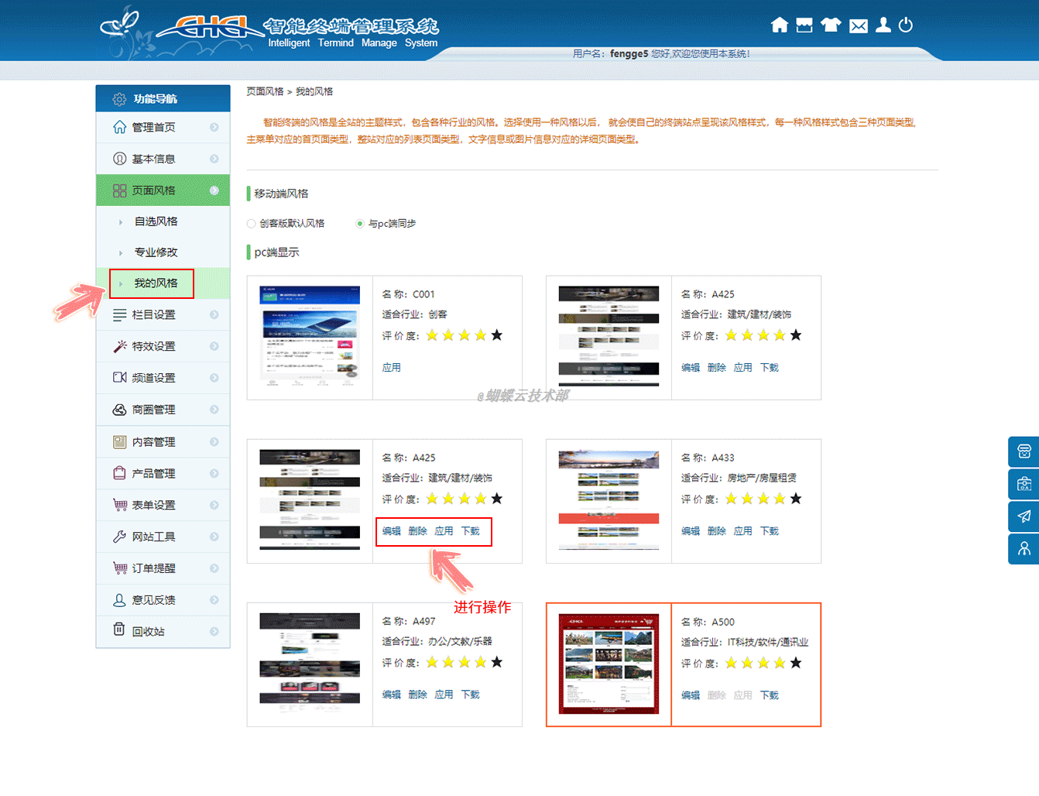Collapse the 页面风格 menu arrow
Screen dimensions: 1039x796
(x=214, y=190)
